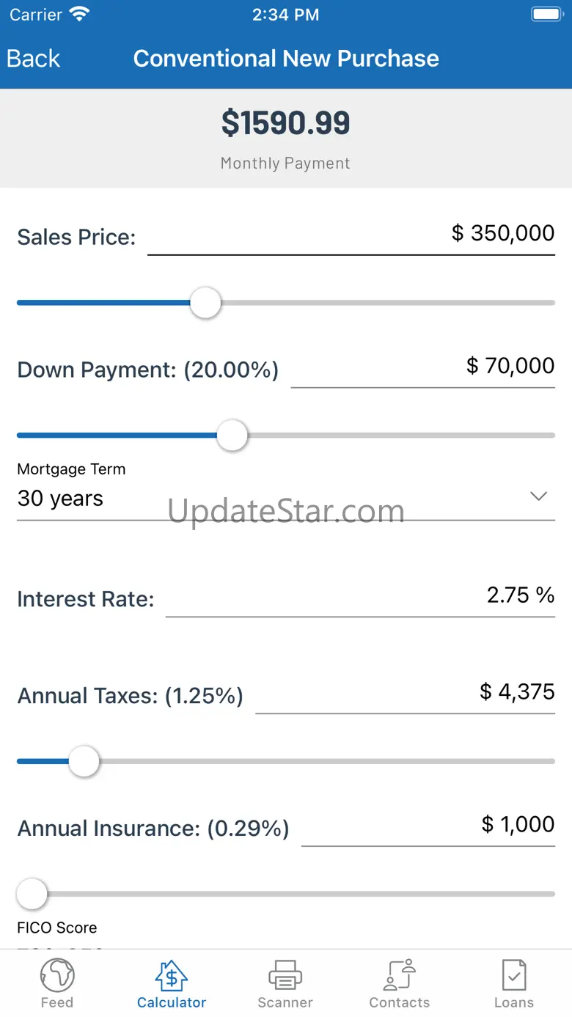Tap the Wi-Fi status icon
The image size is (572, 1017).
click(x=78, y=14)
